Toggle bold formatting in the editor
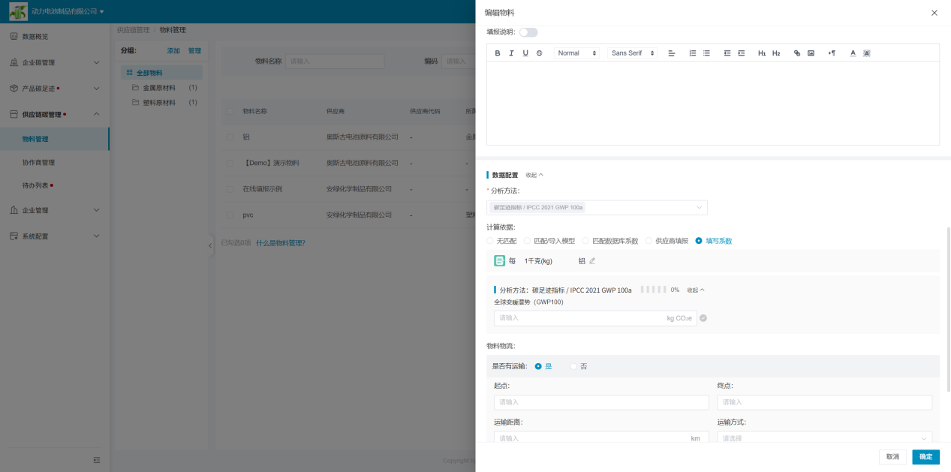 click(x=498, y=53)
